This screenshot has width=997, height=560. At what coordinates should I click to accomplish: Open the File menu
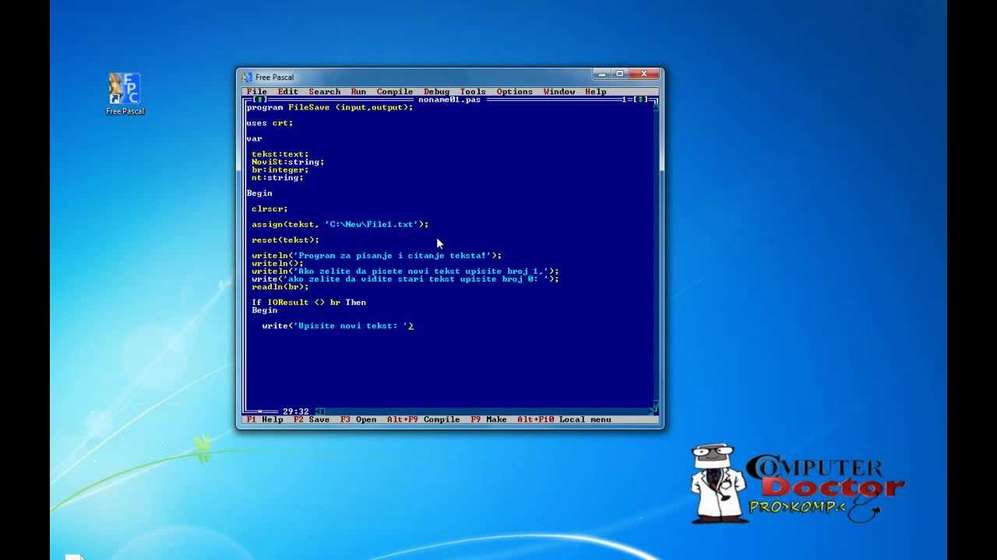coord(257,92)
